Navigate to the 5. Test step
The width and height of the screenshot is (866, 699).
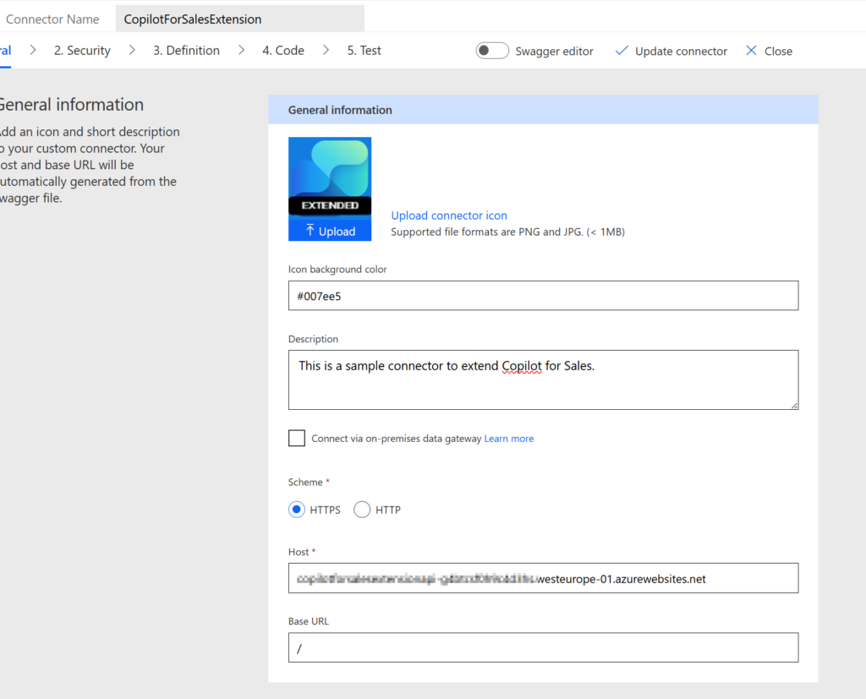(364, 51)
